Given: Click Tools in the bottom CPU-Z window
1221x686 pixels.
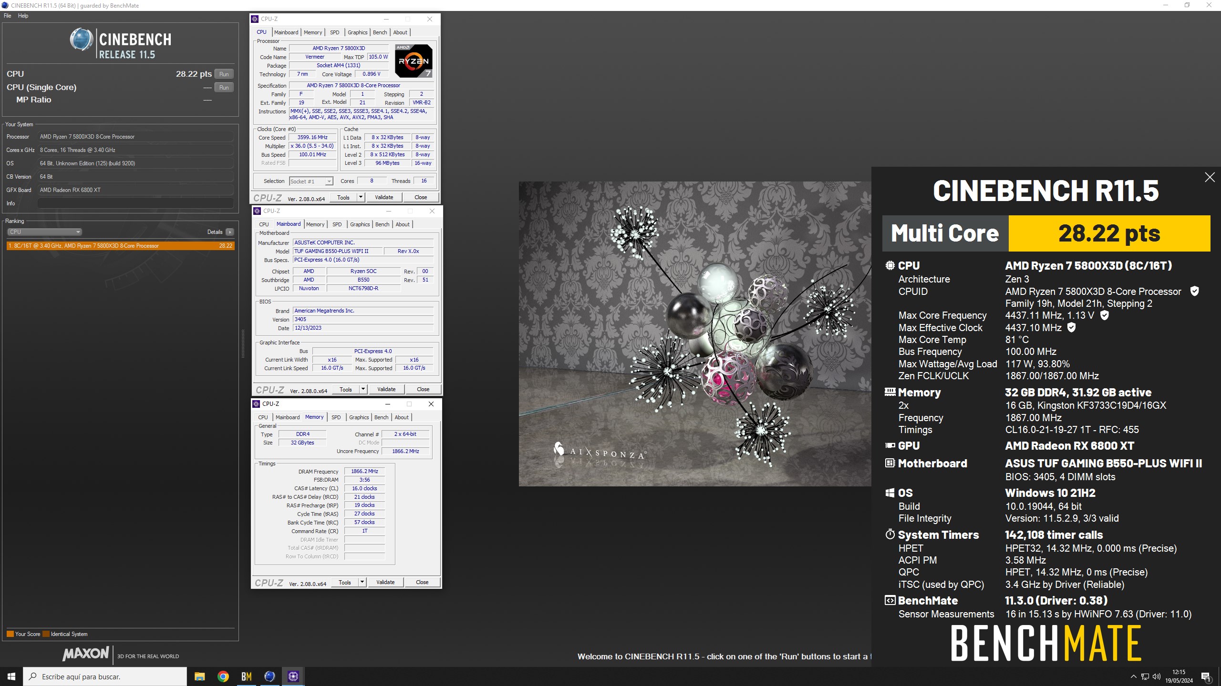Looking at the screenshot, I should click(344, 582).
